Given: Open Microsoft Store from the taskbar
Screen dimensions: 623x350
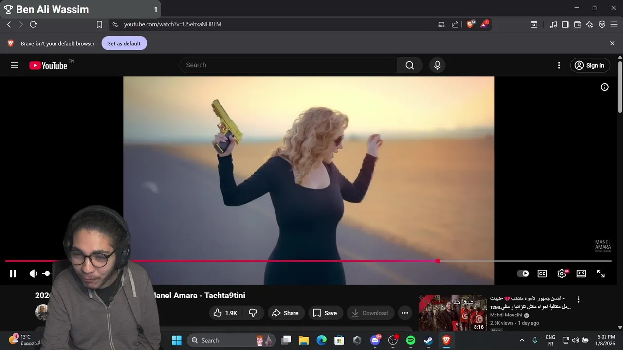Looking at the screenshot, I should (x=339, y=340).
